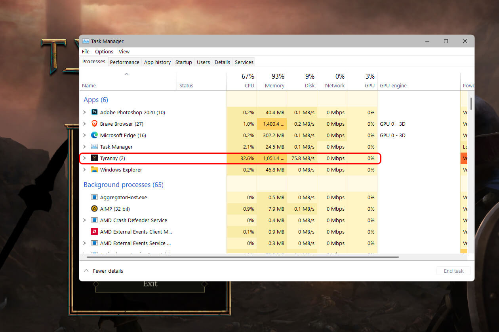Click the Windows Explorer folder icon
Image resolution: width=499 pixels, height=332 pixels.
pyautogui.click(x=94, y=170)
